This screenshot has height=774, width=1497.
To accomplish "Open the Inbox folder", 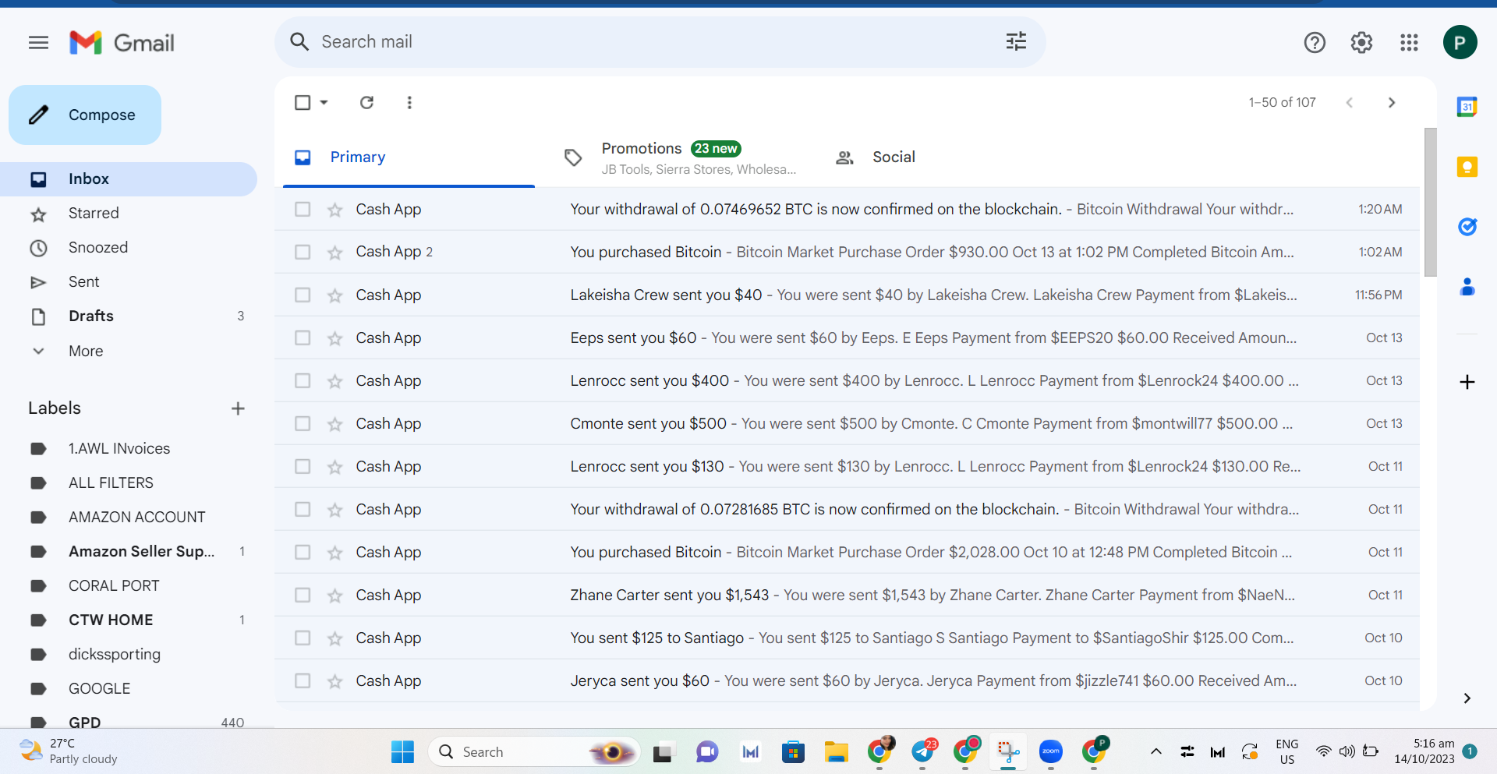I will click(129, 179).
